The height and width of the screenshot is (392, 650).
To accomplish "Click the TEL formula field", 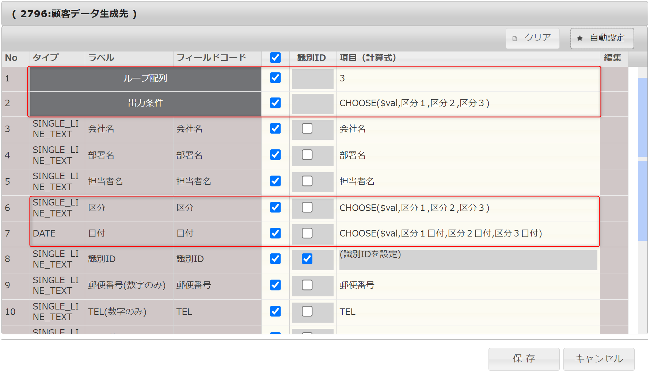I will [468, 312].
